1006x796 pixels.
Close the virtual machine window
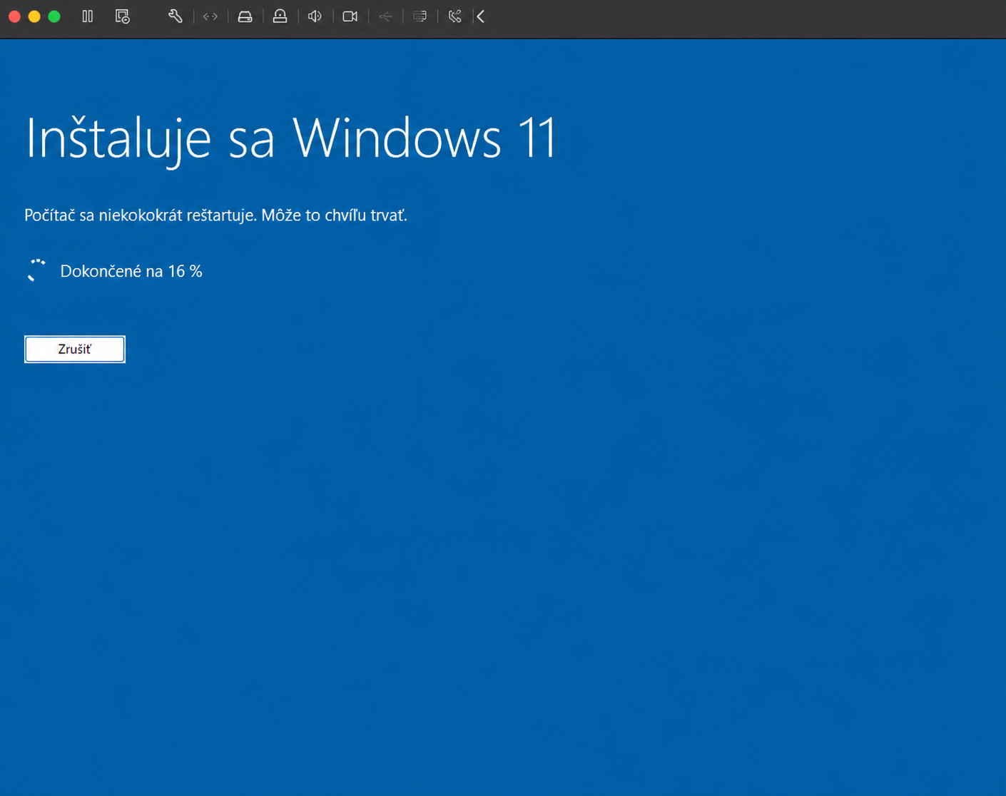tap(14, 16)
